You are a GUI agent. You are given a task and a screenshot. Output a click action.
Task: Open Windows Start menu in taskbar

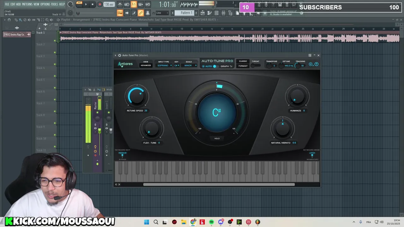pos(146,222)
